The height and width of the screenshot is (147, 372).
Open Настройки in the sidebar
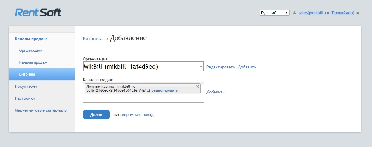coord(25,98)
